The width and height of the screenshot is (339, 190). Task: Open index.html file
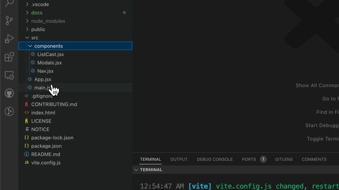tap(75, 112)
